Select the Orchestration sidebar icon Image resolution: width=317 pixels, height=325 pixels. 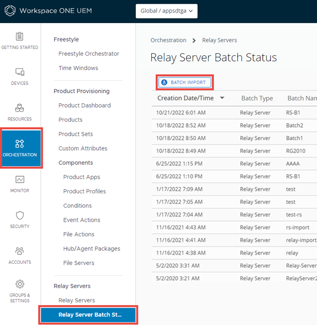click(19, 143)
